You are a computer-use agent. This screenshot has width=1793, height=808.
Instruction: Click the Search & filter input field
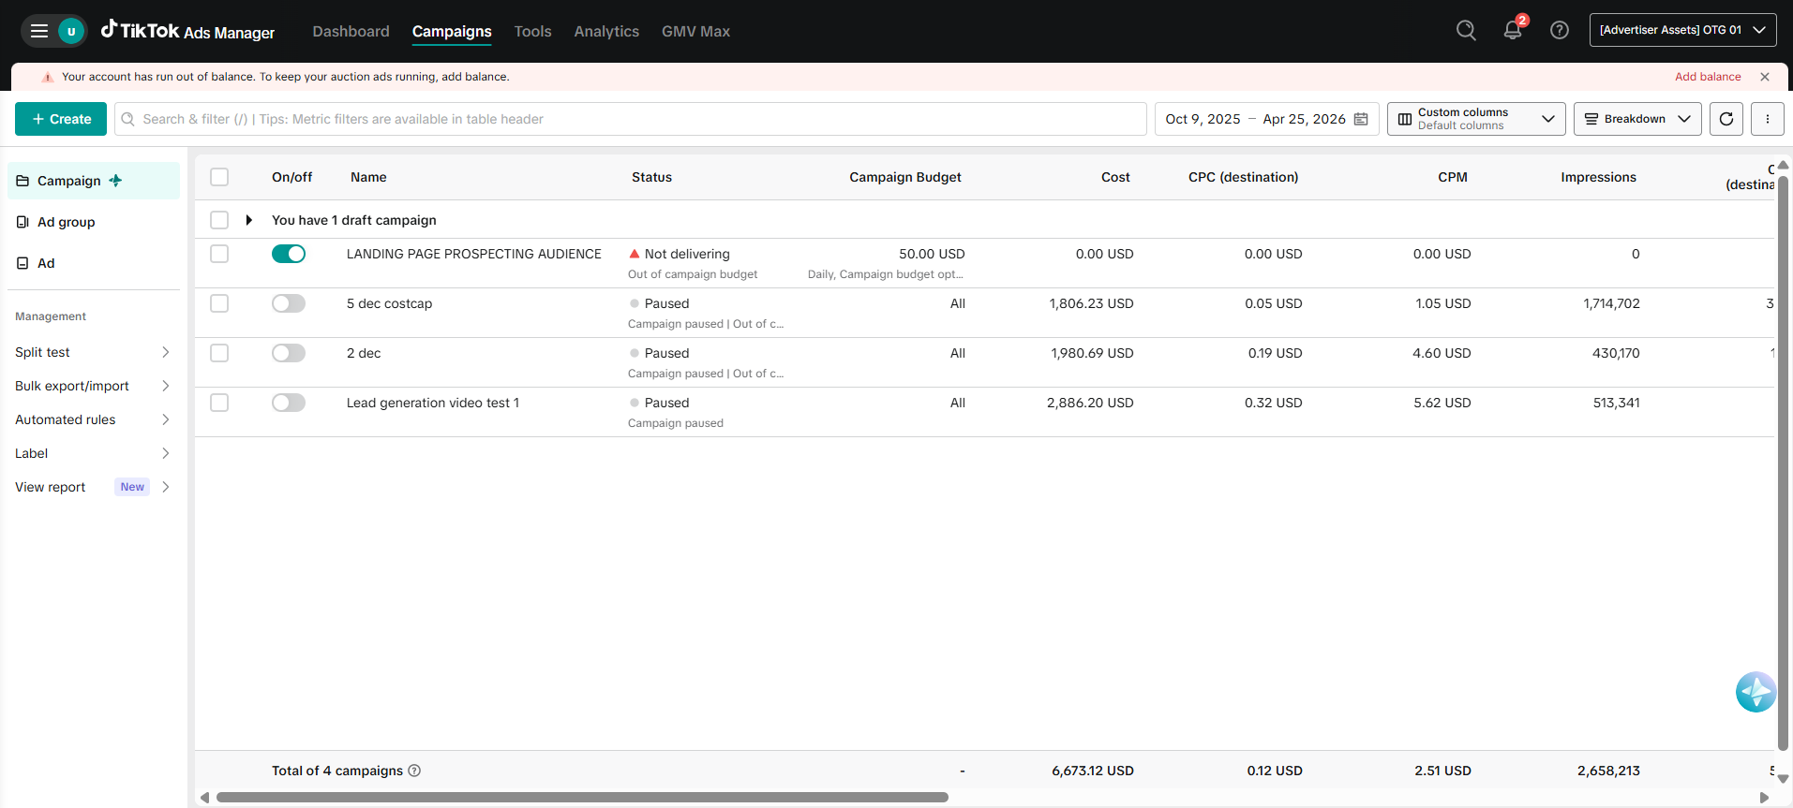pyautogui.click(x=631, y=119)
